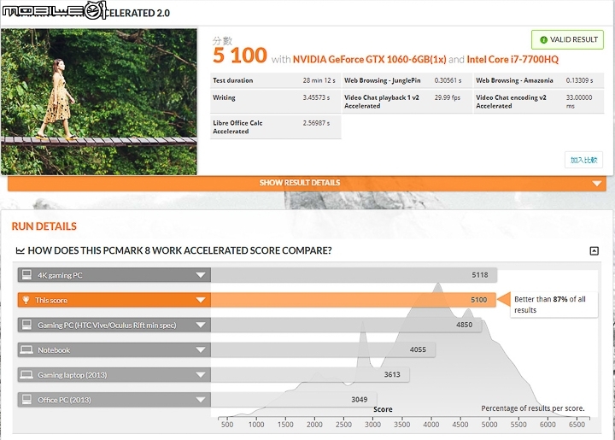615x440 pixels.
Task: Open the NVIDIA GeForce GTX 1060-6GB link
Action: pyautogui.click(x=370, y=60)
